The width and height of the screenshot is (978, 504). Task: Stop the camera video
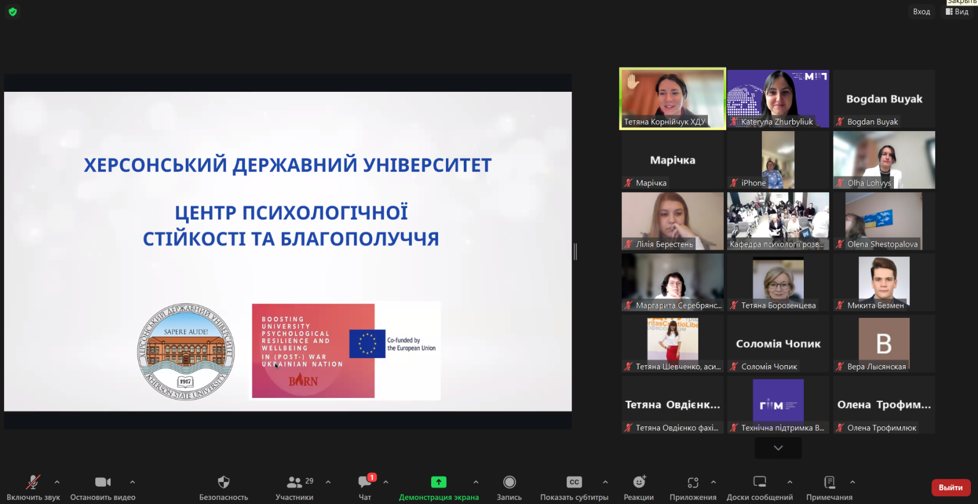102,483
